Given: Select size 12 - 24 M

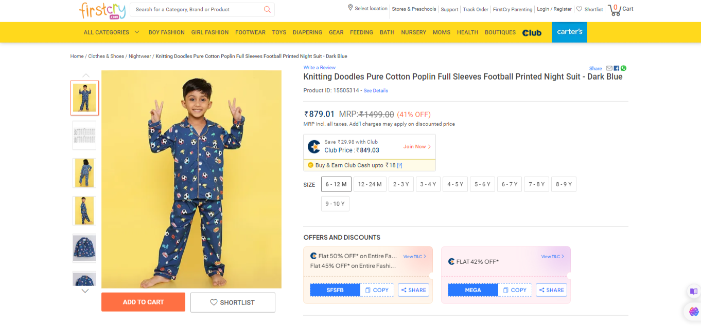Looking at the screenshot, I should coord(370,184).
